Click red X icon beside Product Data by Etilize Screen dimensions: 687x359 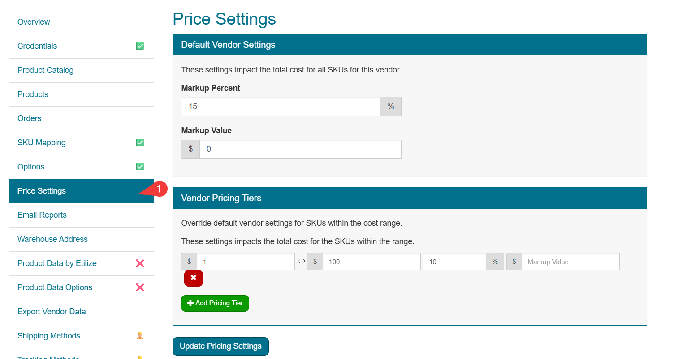pos(140,263)
